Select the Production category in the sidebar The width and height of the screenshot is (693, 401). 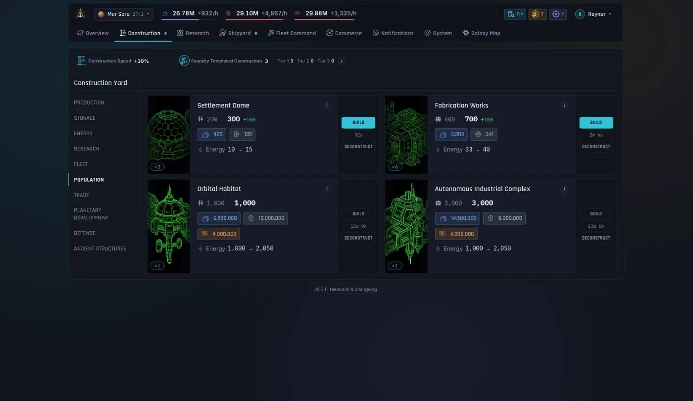pos(89,102)
